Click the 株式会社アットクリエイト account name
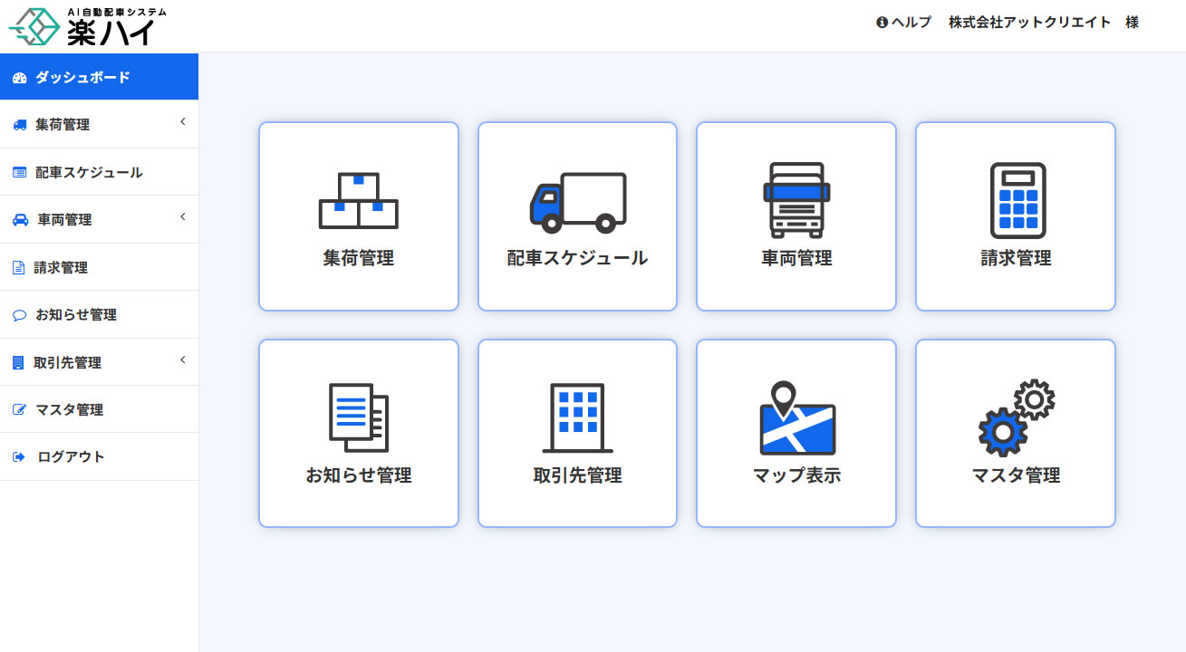This screenshot has height=652, width=1186. (x=1029, y=23)
